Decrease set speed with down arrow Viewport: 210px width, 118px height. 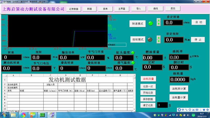point(159,24)
